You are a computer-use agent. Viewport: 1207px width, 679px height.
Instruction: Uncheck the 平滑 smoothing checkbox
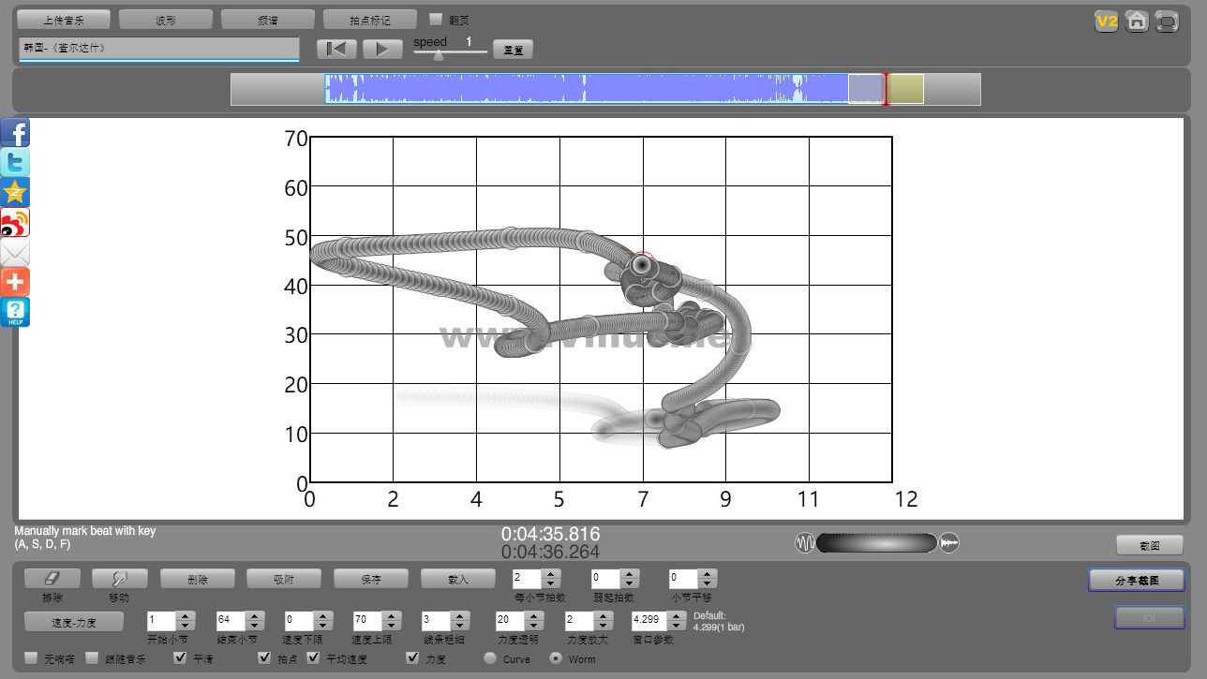coord(181,658)
